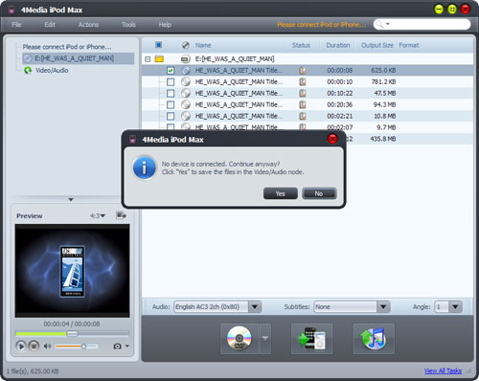Change the 4:3 preview aspect ratio dropdown

point(98,216)
